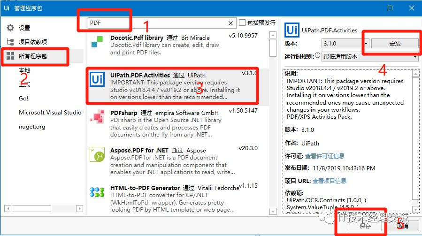Select the PDFsharp package icon
This screenshot has height=236, width=422.
point(97,116)
